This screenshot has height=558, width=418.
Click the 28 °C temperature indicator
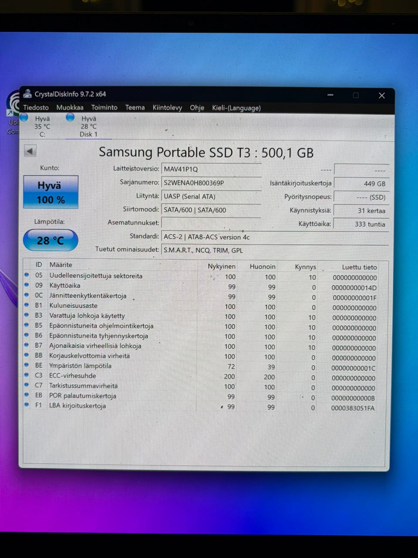tap(51, 240)
